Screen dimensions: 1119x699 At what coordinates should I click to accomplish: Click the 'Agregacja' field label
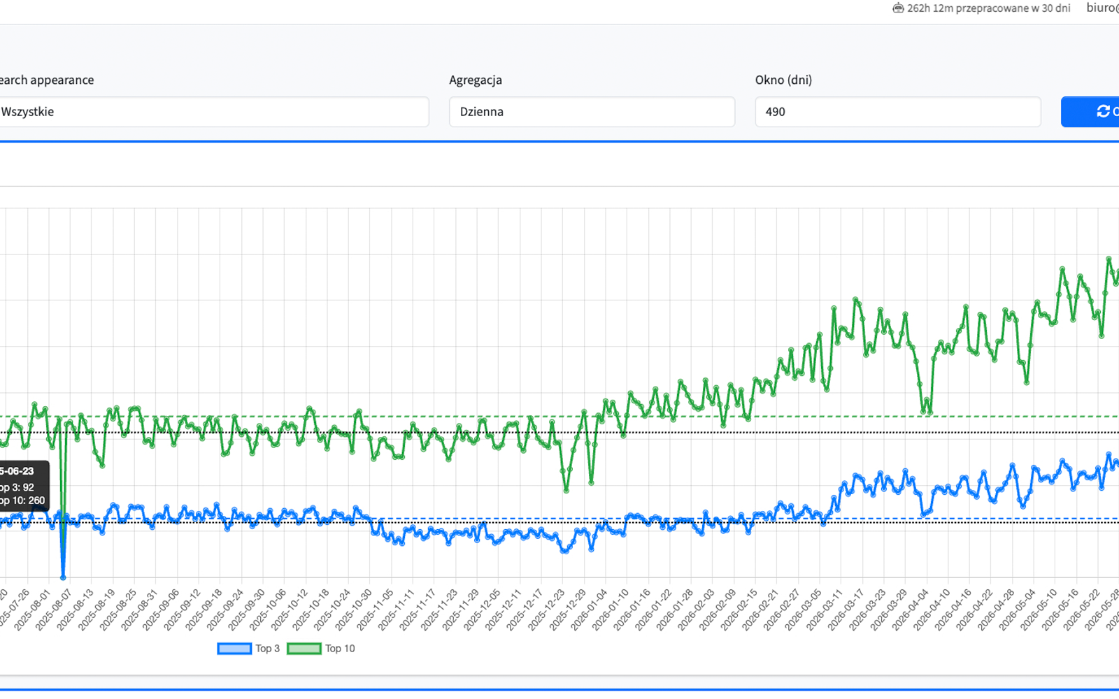click(x=476, y=80)
